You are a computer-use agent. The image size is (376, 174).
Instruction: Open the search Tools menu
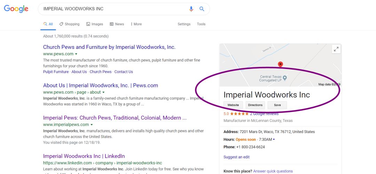201,24
